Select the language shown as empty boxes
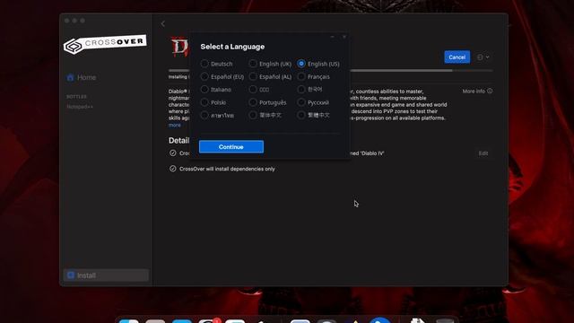 pos(259,90)
